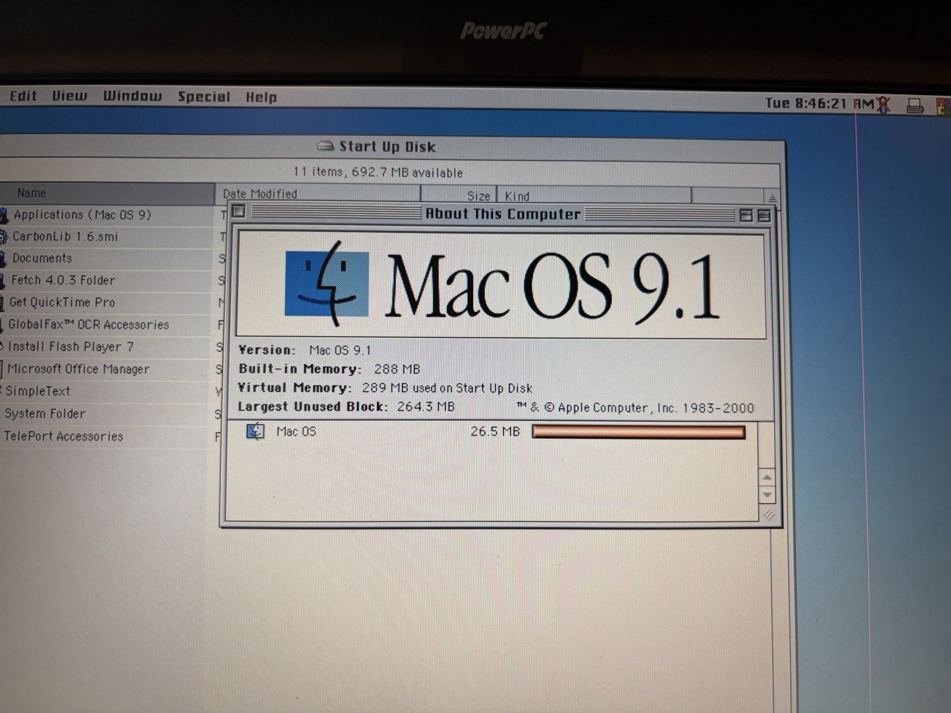Click the About This Computer zoom box
Image resolution: width=951 pixels, height=713 pixels.
pyautogui.click(x=746, y=215)
